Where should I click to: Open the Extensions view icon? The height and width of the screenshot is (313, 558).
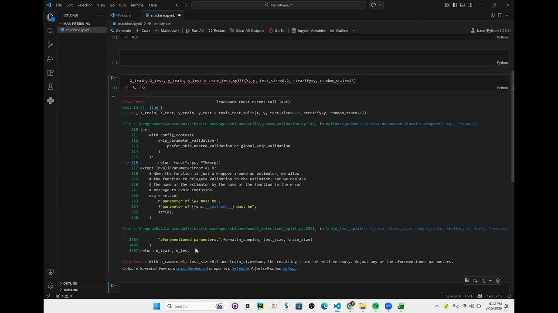click(x=51, y=73)
